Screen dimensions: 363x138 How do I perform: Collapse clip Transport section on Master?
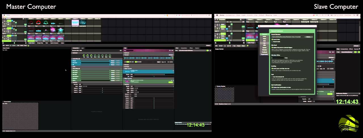(x=124, y=55)
